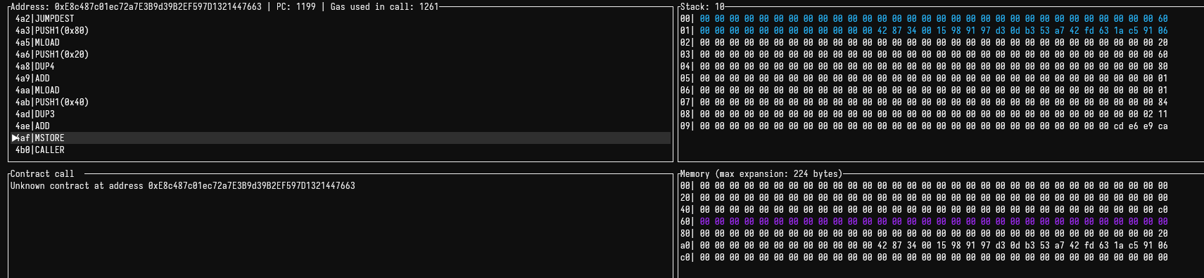This screenshot has width=1204, height=278.
Task: Select memory row a0 ending in 91 06
Action: coord(924,246)
